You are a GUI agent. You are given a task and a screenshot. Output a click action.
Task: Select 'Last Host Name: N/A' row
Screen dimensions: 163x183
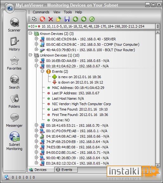pos(68,98)
